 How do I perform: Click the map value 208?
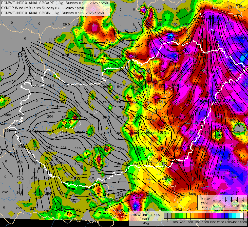coord(120,194)
